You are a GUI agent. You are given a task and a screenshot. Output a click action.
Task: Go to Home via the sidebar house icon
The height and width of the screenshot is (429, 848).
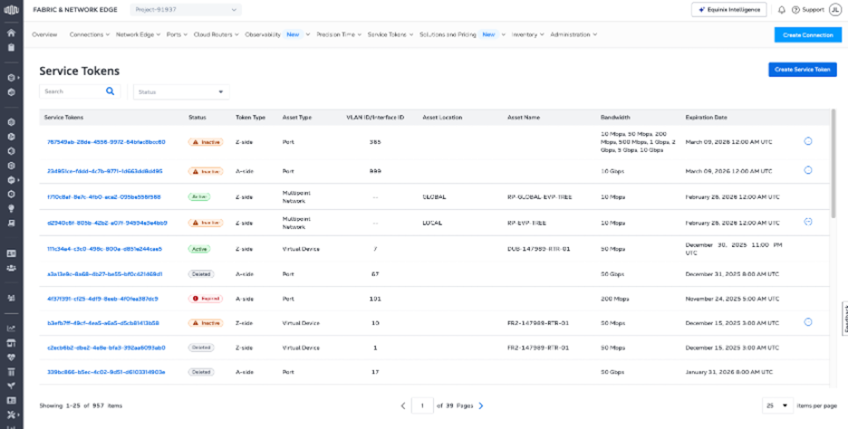[x=11, y=33]
